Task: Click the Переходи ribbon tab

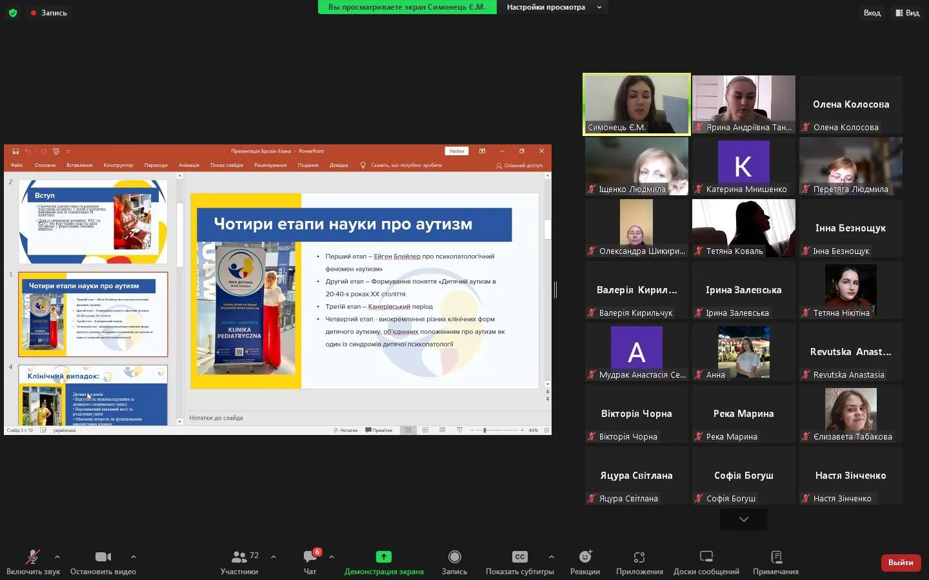Action: 156,166
